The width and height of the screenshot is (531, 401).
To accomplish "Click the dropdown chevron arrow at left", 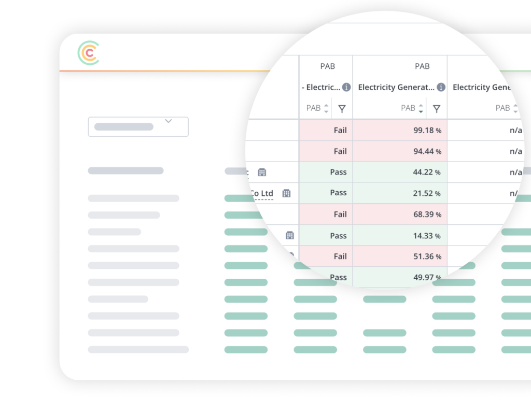I will (x=168, y=121).
